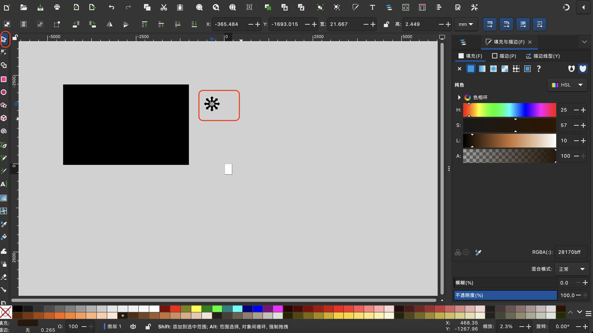Select the Spiral tool
The width and height of the screenshot is (593, 333).
coord(4,131)
